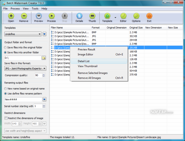Open the File menu
The width and height of the screenshot is (185, 141).
pyautogui.click(x=6, y=9)
